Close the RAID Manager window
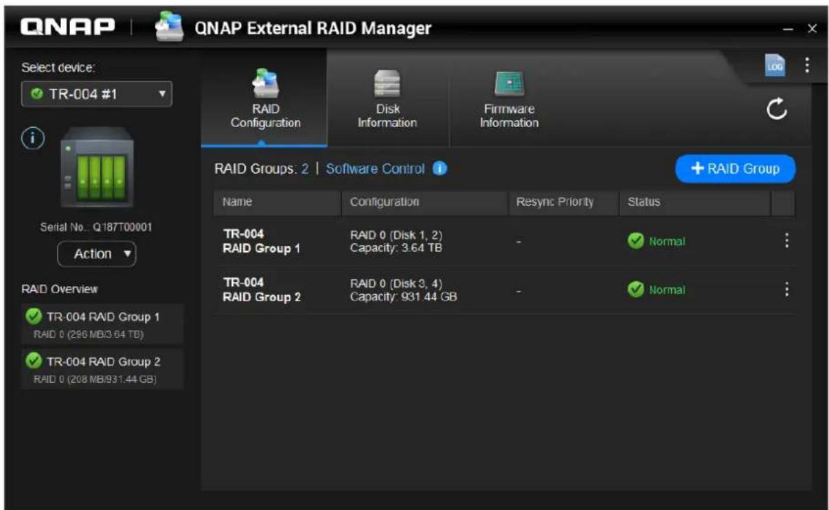This screenshot has height=510, width=829. point(812,28)
